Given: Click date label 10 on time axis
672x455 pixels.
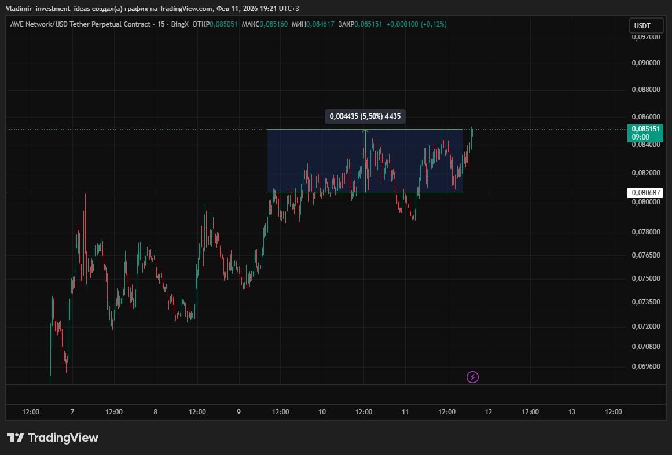Looking at the screenshot, I should click(322, 412).
